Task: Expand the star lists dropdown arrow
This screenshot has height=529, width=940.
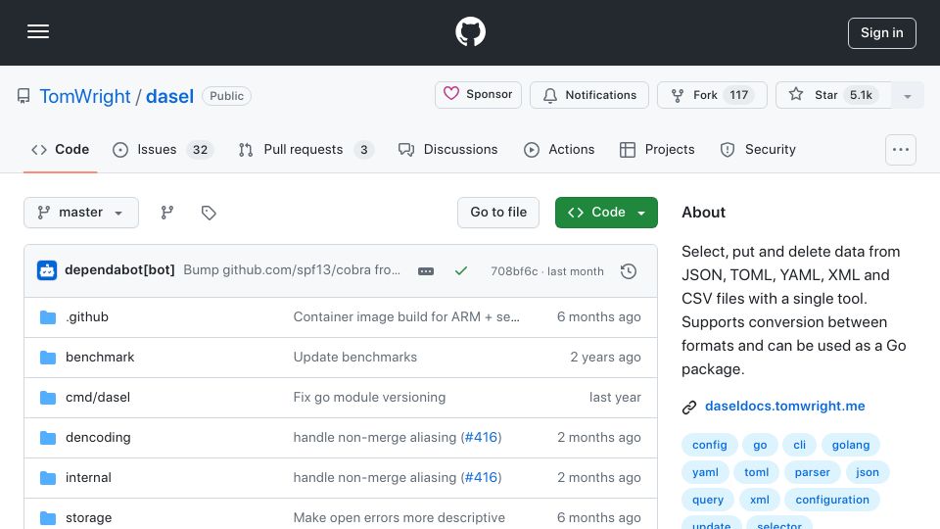Action: [x=908, y=96]
